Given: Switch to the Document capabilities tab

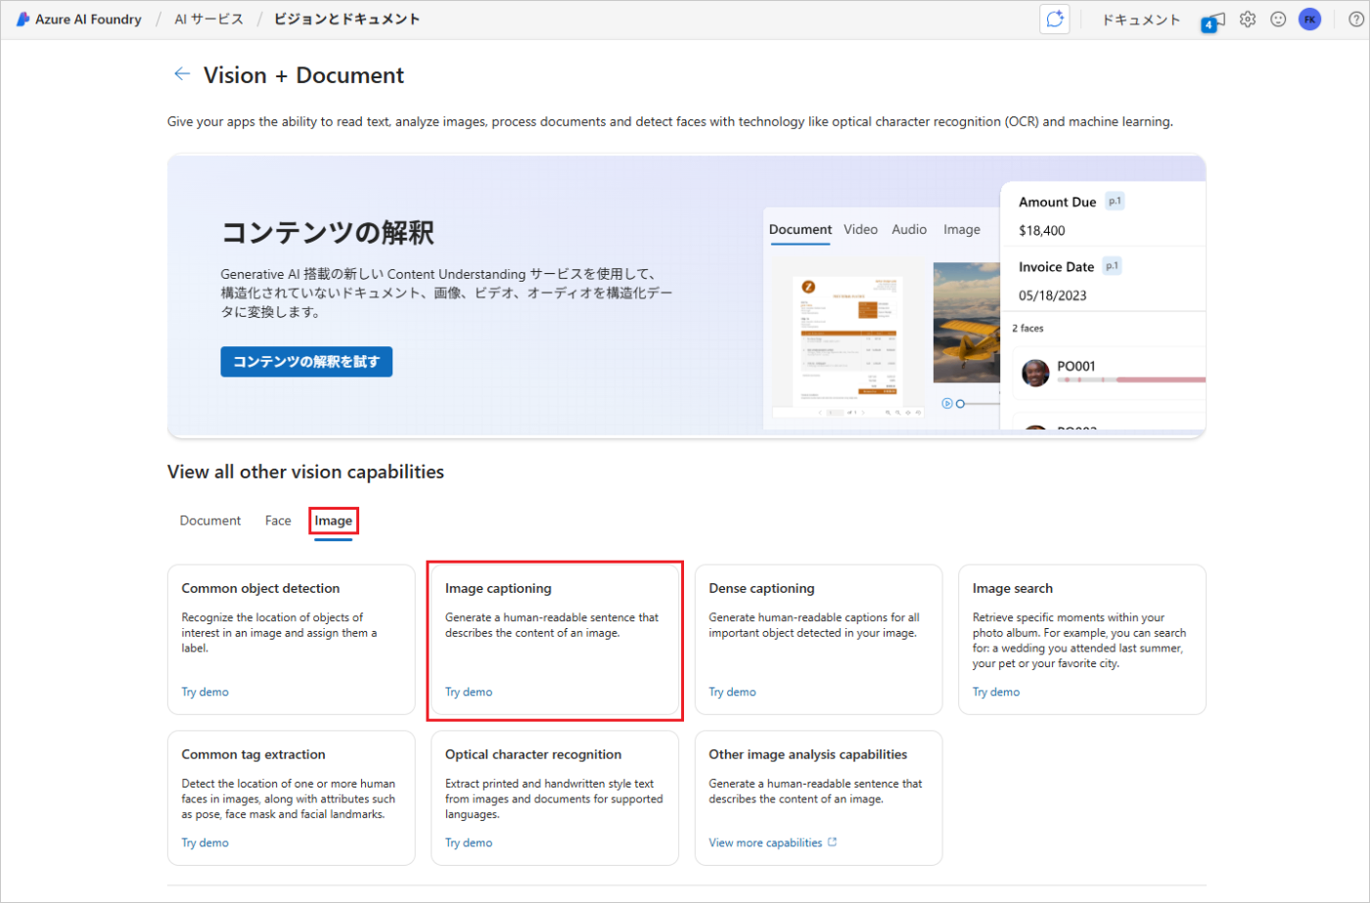Looking at the screenshot, I should [210, 520].
